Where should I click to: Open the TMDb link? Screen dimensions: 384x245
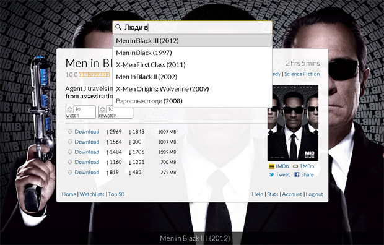pos(307,166)
